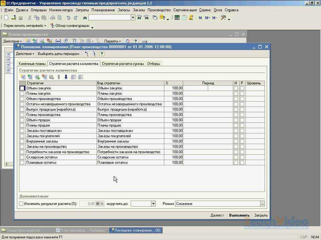Switch to План производства Проведен taskbar window
Screen dimensions: 321x240
(82, 230)
